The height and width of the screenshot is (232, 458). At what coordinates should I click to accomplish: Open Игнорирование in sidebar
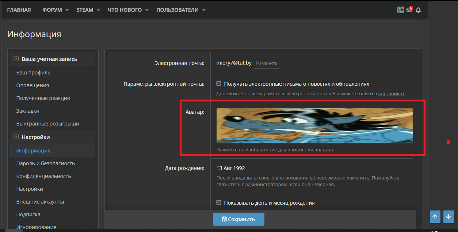(36, 227)
